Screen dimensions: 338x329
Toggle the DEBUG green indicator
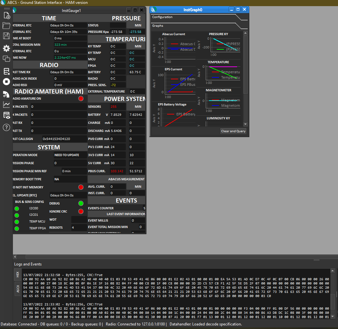[x=81, y=203]
